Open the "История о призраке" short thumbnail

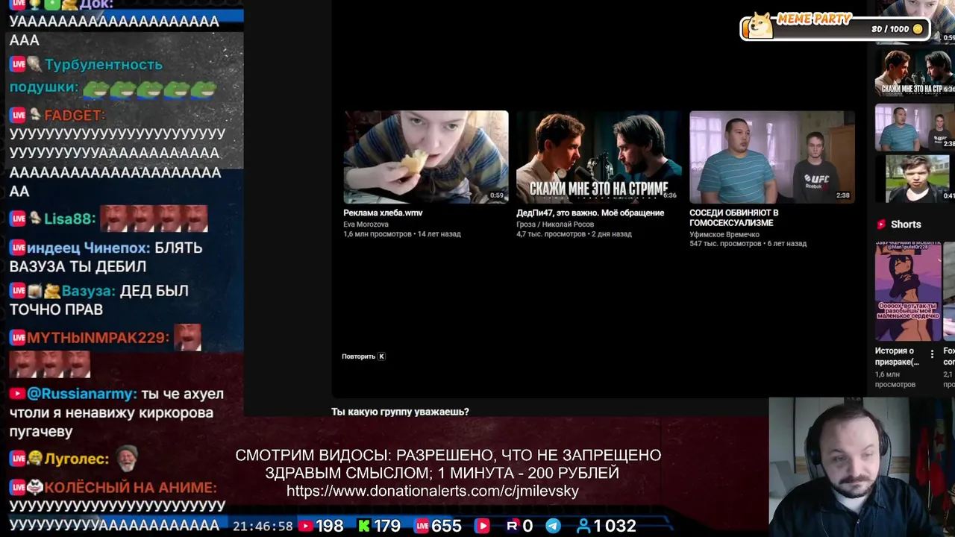tap(908, 292)
